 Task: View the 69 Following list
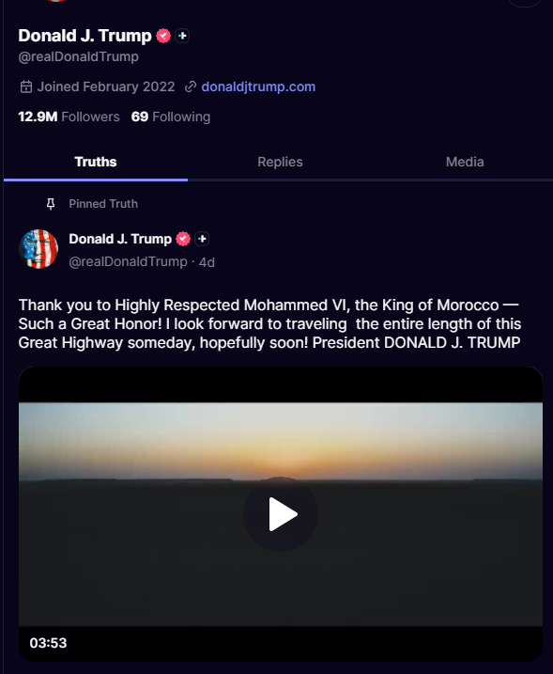pos(171,117)
